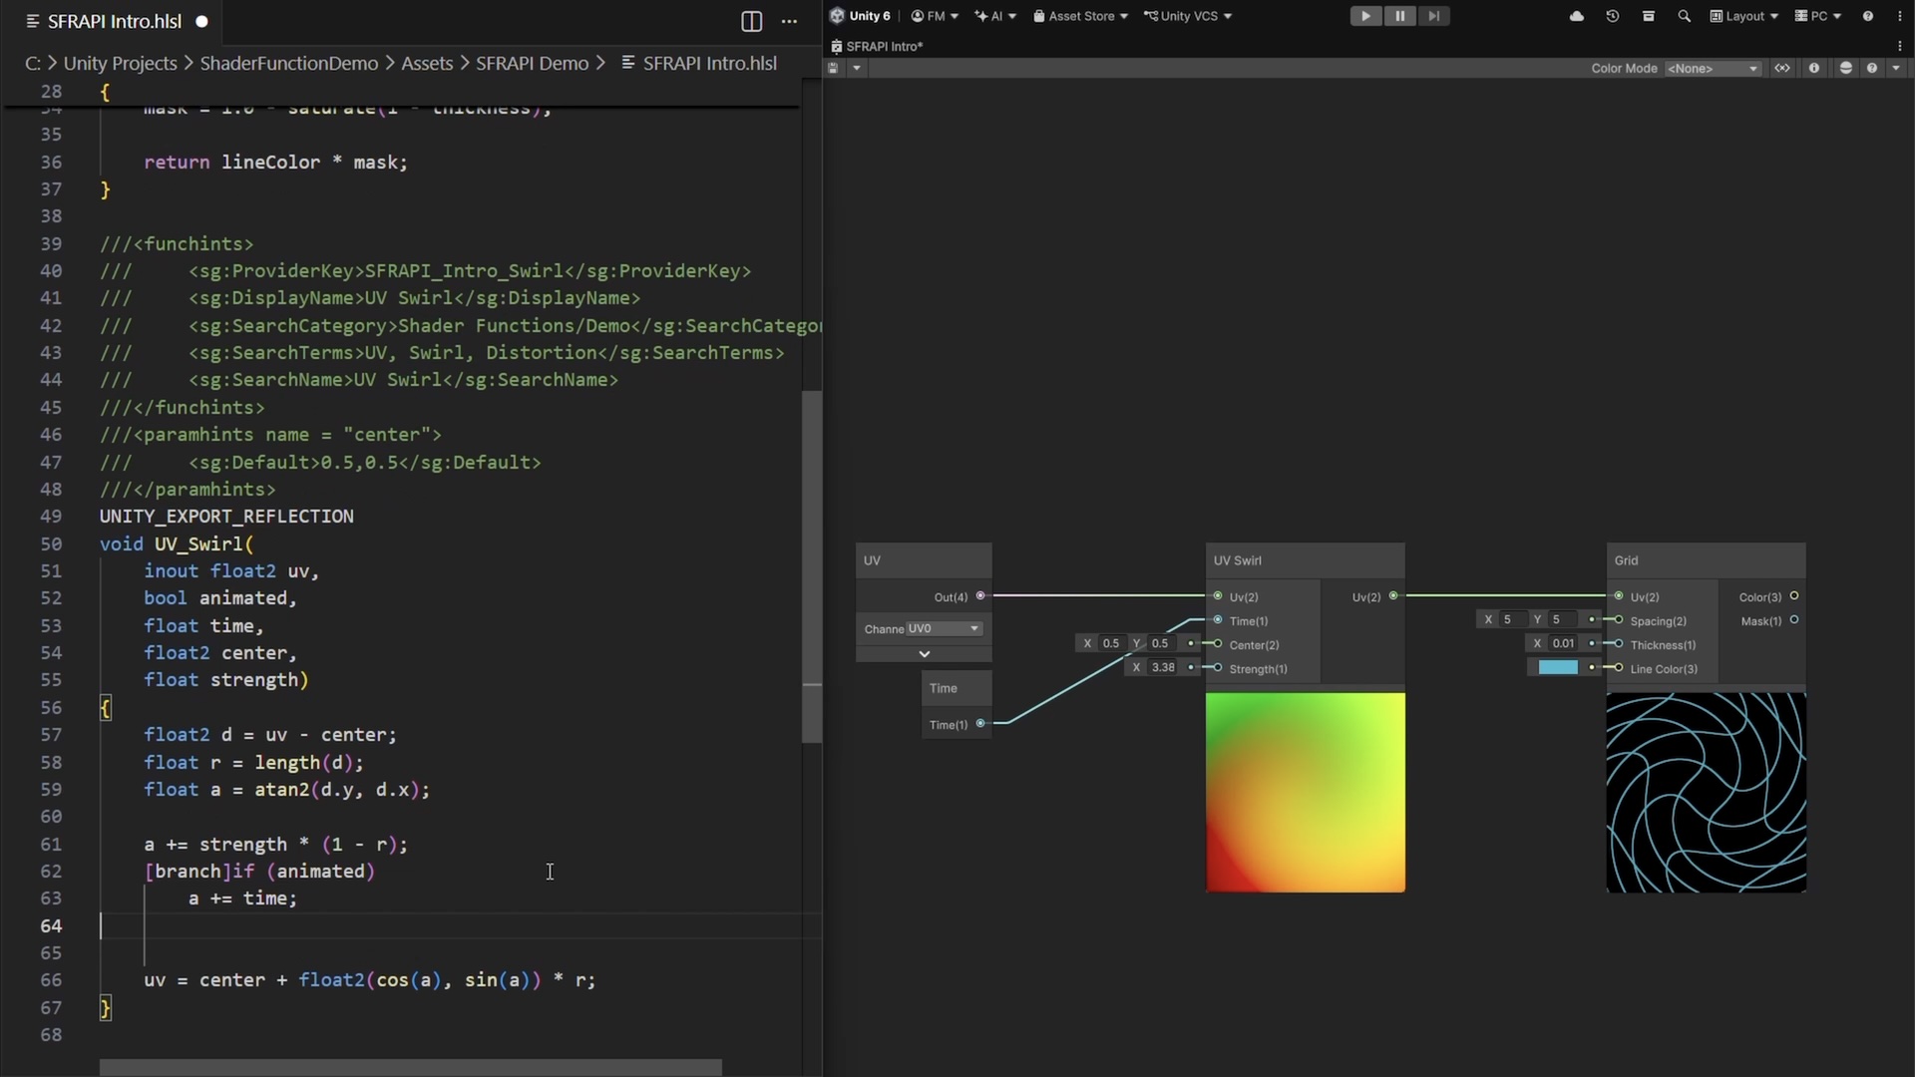Click SFRAPI Demo in the breadcrumb
This screenshot has width=1915, height=1077.
tap(533, 63)
